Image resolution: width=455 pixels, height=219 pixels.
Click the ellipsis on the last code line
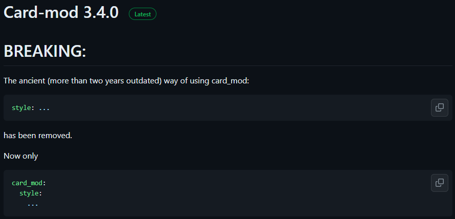(x=33, y=205)
